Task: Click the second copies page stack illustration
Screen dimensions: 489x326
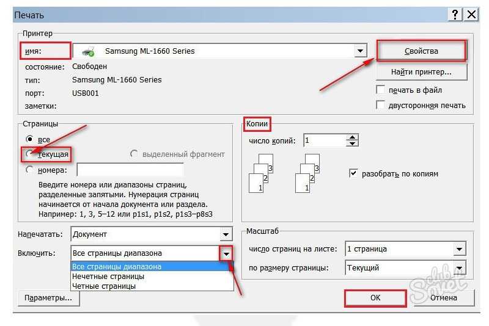Action: coord(307,173)
